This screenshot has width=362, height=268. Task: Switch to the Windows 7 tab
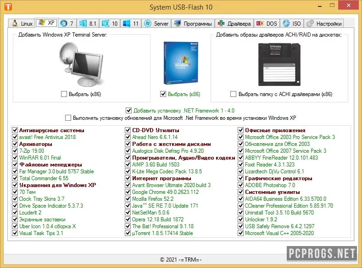67,23
